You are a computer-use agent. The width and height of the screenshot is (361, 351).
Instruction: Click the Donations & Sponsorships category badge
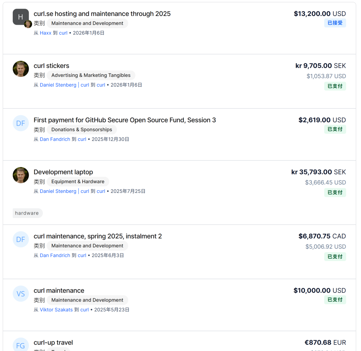click(x=82, y=129)
